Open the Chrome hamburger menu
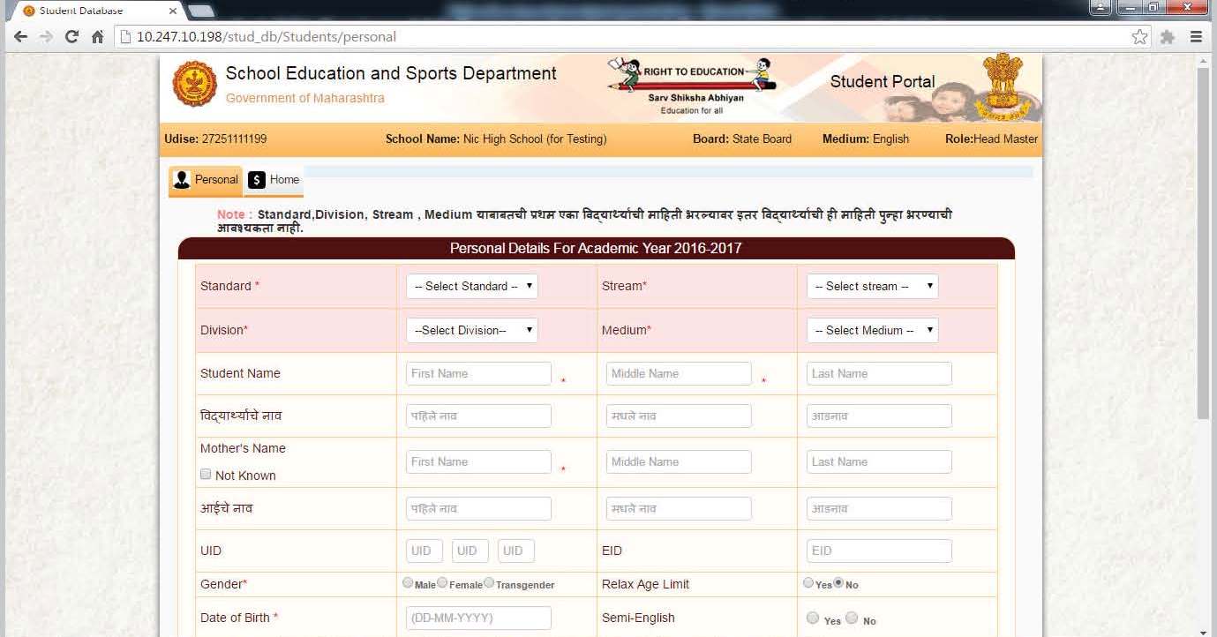This screenshot has height=637, width=1217. pos(1197,37)
